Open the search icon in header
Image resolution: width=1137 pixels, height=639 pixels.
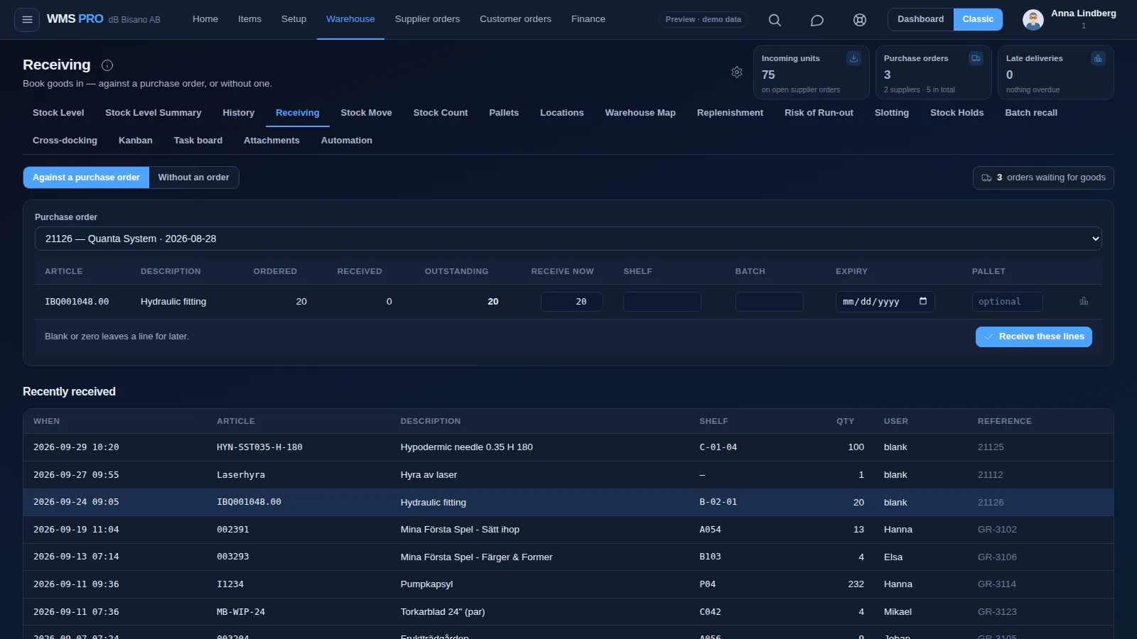[775, 20]
